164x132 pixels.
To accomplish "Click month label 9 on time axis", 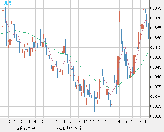I will click(70, 121).
